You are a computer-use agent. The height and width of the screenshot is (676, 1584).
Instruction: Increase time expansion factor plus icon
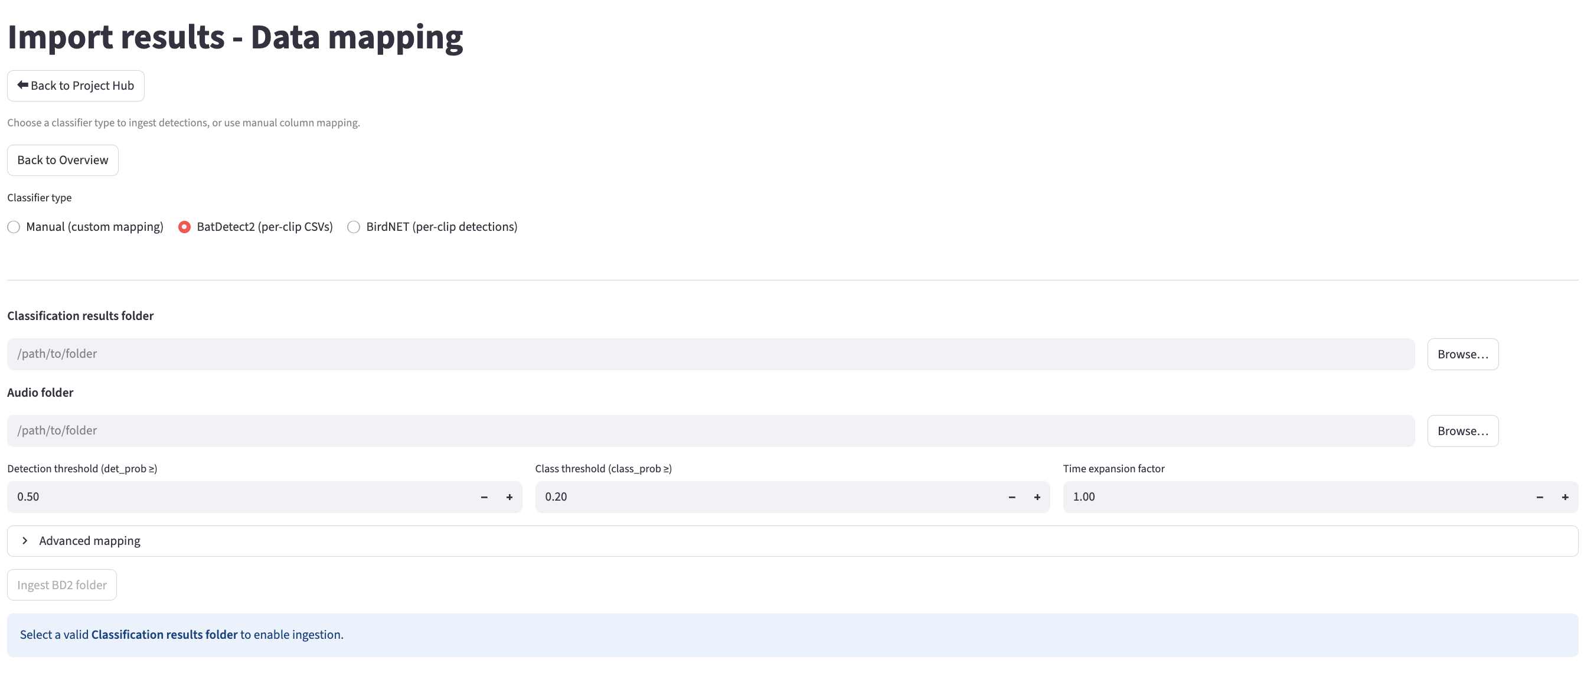click(x=1565, y=497)
